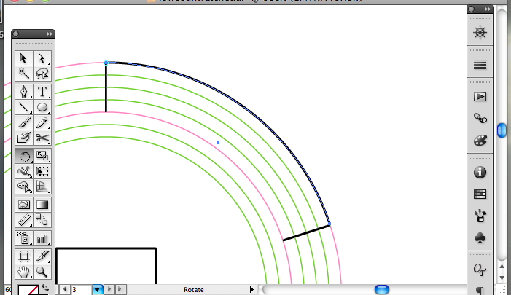
Task: Select the Width tool
Action: coord(24,171)
